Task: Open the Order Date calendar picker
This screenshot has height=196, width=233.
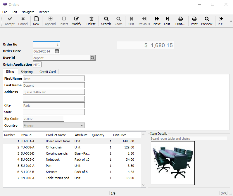Action: (57, 51)
